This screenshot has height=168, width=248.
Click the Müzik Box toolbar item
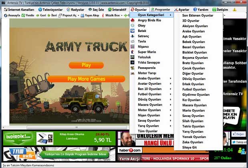(x=111, y=16)
